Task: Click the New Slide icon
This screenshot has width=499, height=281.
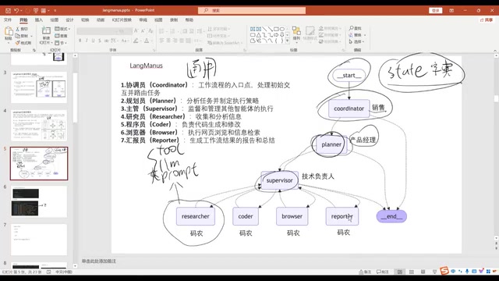Action: (46, 31)
